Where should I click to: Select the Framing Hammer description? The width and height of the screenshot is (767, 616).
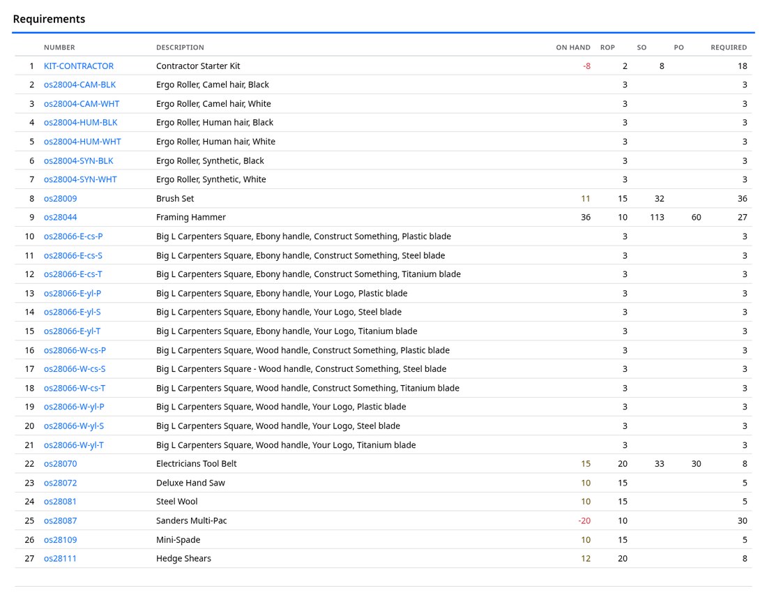(191, 217)
